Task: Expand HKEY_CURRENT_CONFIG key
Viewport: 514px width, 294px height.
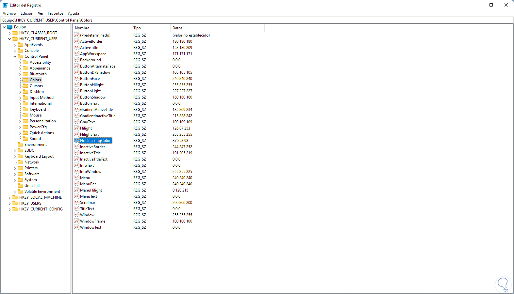Action: pos(9,209)
